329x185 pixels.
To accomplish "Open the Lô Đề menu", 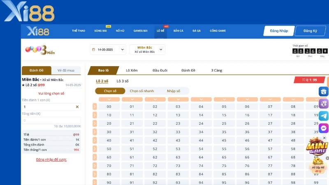I will click(160, 31).
